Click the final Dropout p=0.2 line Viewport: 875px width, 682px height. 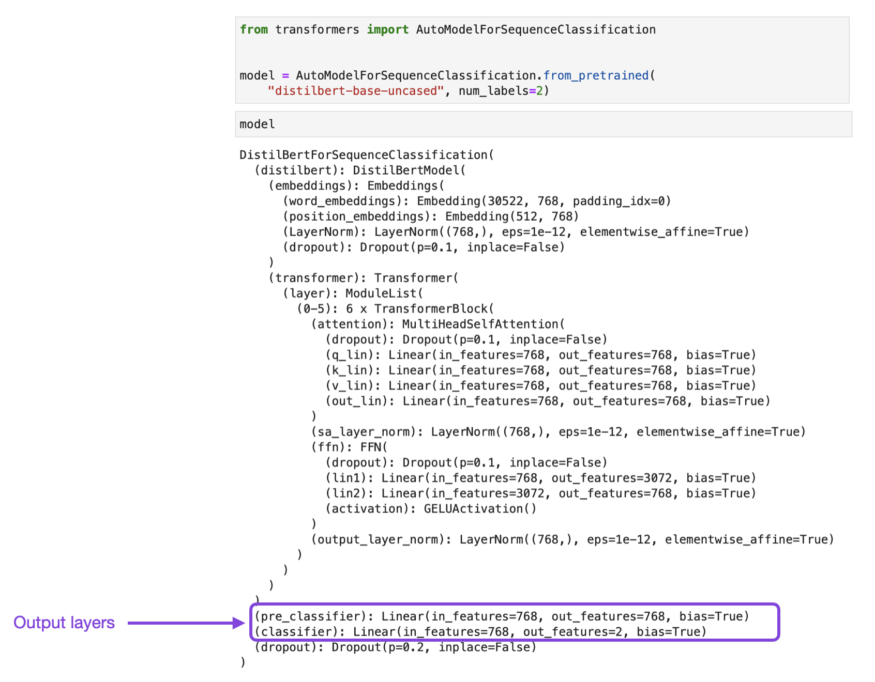click(x=395, y=647)
